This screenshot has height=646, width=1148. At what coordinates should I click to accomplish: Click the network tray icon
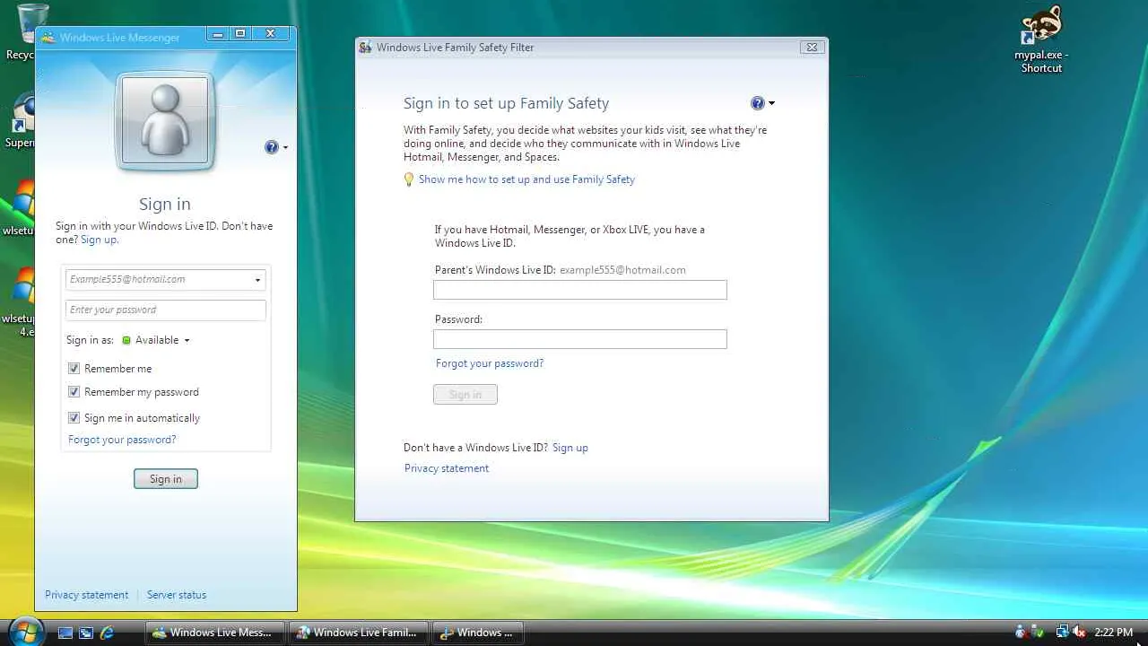(1063, 633)
